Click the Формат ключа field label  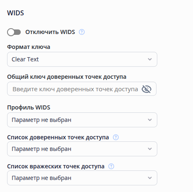tap(29, 47)
